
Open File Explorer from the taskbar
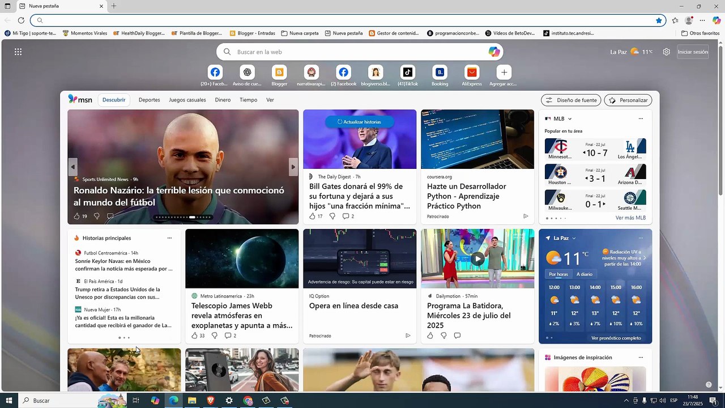(192, 401)
